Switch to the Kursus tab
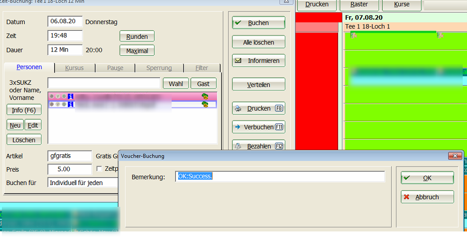Screen dimensions: 467x239 (x=74, y=68)
